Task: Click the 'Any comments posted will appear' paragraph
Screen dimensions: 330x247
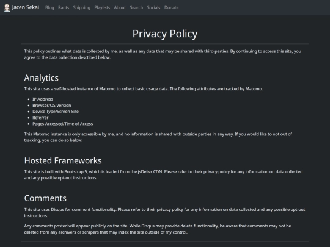Action: 158,229
